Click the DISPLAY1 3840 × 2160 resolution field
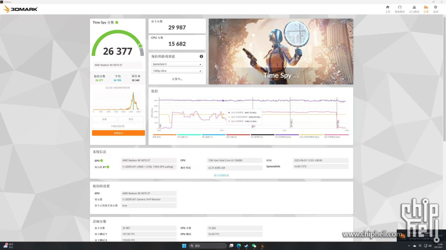 (149, 167)
